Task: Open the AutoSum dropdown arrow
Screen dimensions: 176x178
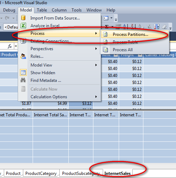Action: [x=112, y=27]
